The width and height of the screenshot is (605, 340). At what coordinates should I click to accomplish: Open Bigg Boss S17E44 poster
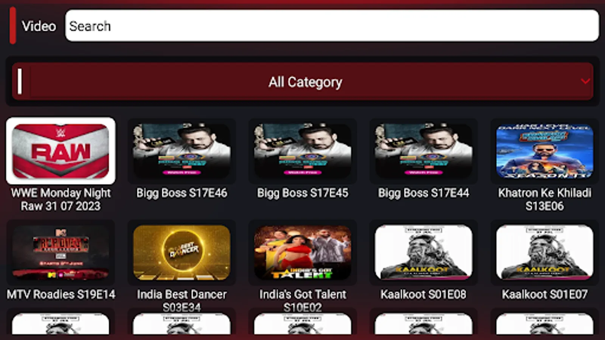[x=423, y=151]
